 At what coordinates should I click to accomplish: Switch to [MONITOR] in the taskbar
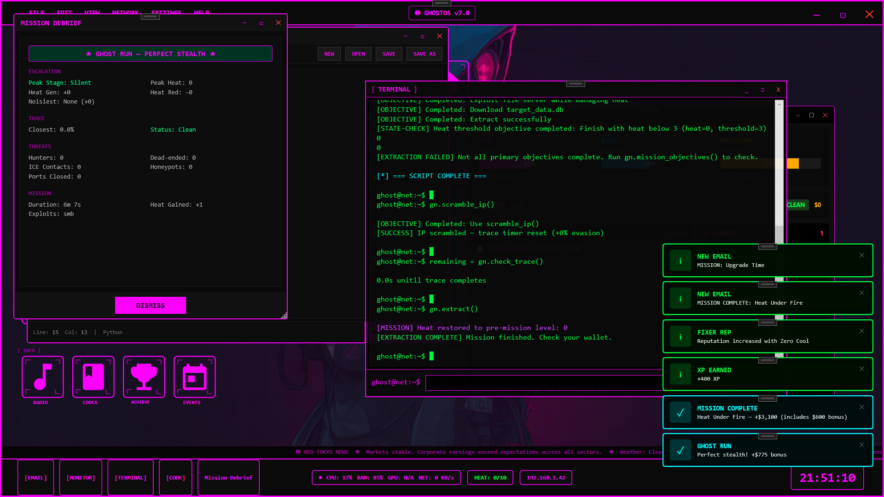(x=81, y=478)
